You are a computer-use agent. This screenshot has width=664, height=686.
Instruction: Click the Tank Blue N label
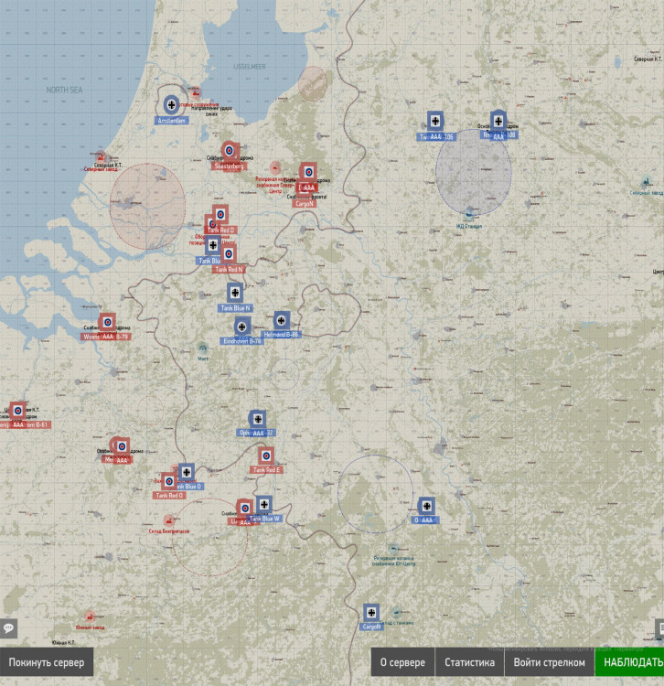pyautogui.click(x=235, y=308)
